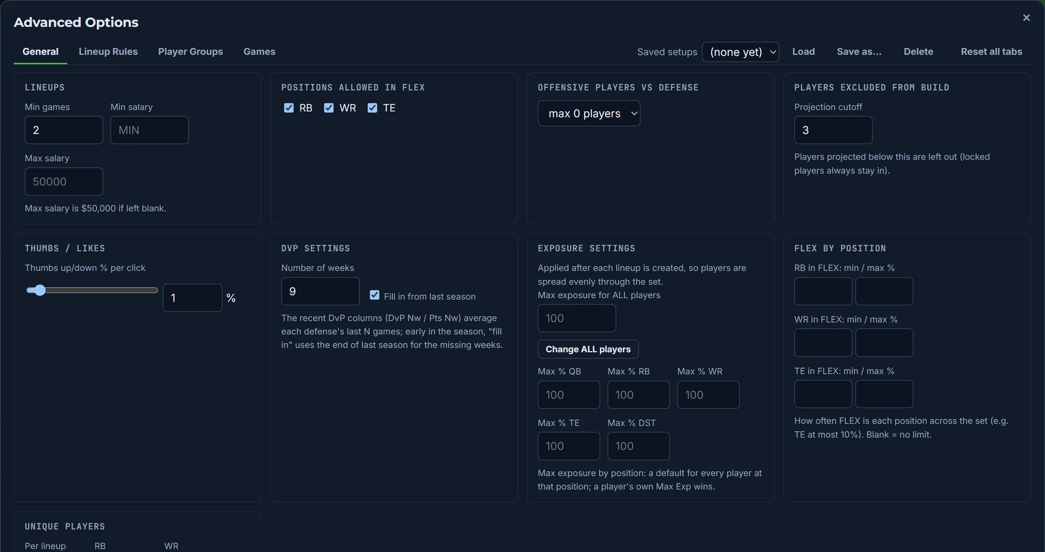The image size is (1045, 552).
Task: Open the max 0 players dropdown
Action: coord(589,113)
